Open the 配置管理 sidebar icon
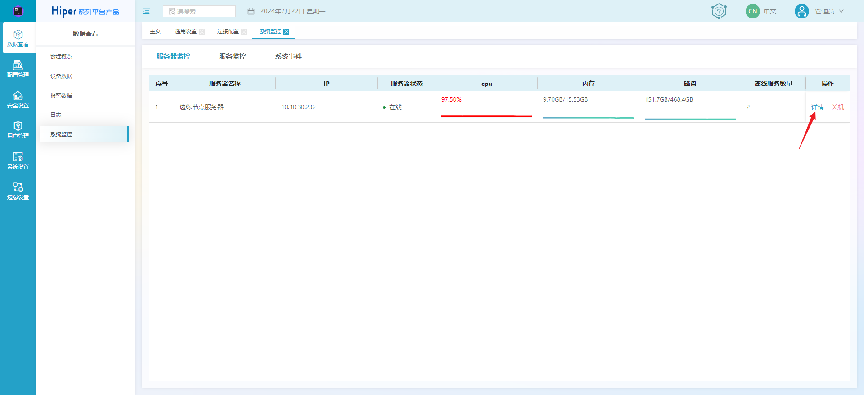Image resolution: width=864 pixels, height=395 pixels. coord(18,69)
